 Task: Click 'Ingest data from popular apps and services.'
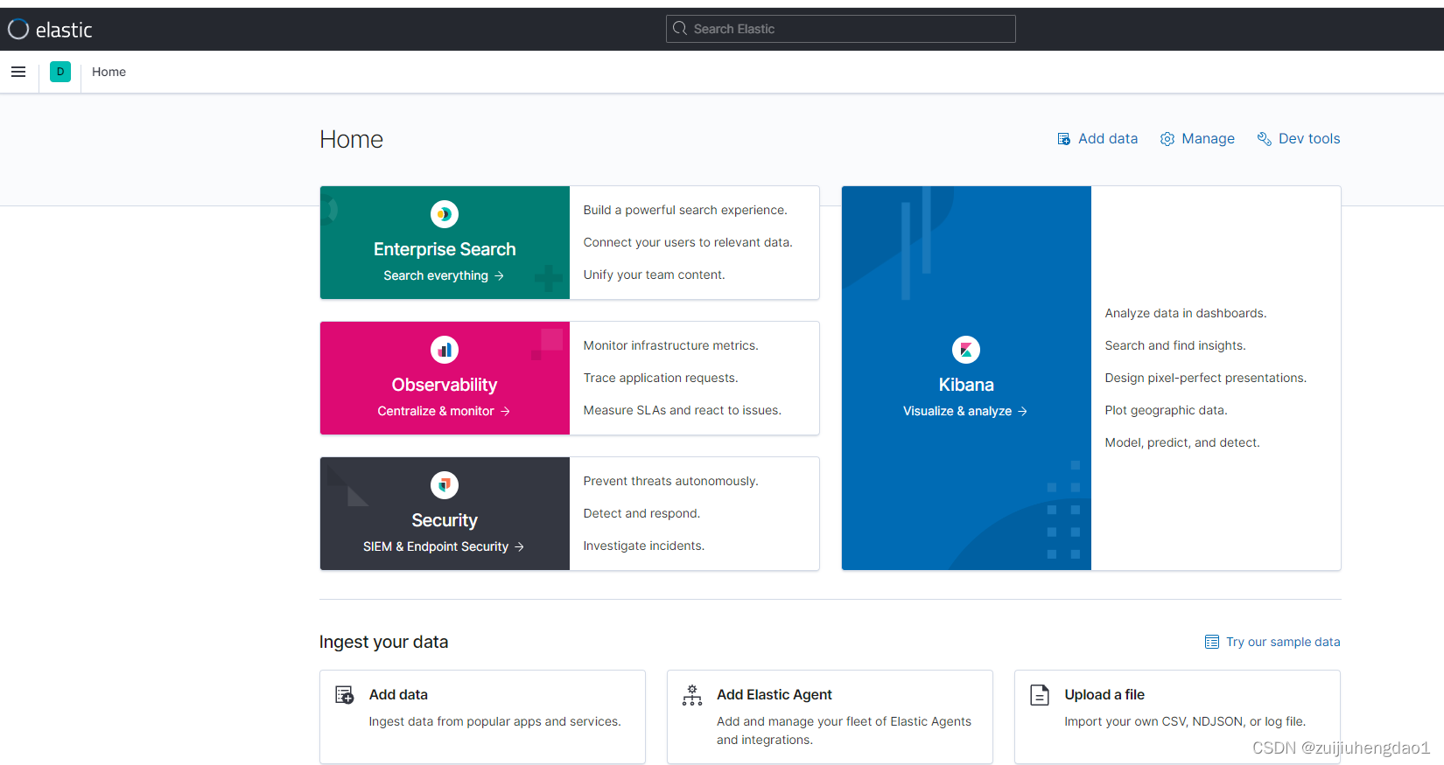494,721
